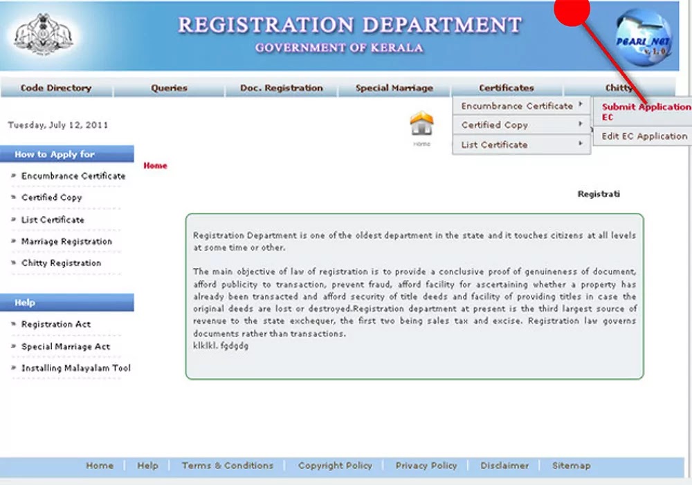Select the orange Home house icon
The image size is (692, 485).
422,124
